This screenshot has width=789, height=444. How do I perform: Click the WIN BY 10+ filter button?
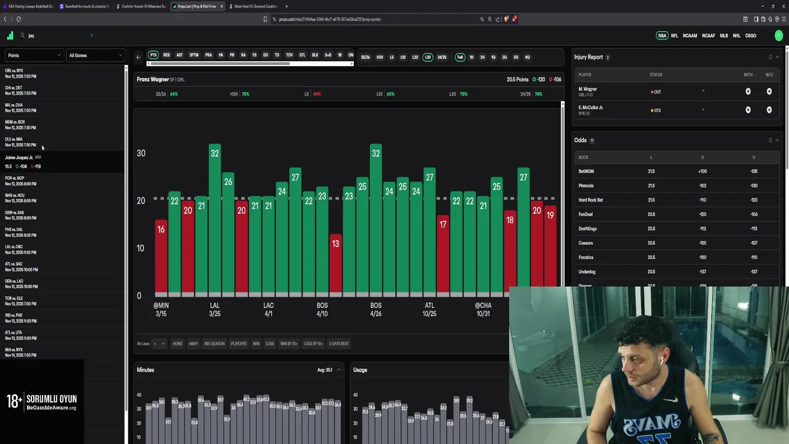click(288, 343)
